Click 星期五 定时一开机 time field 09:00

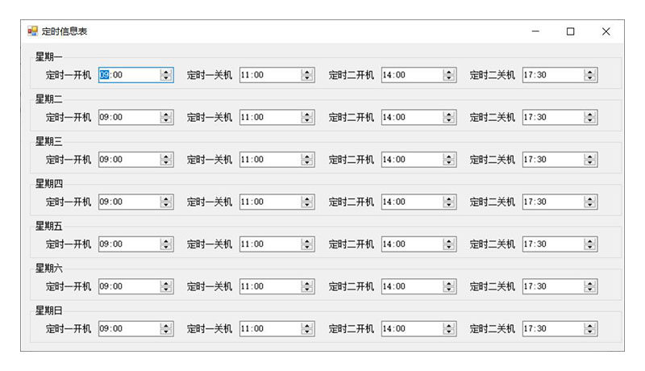[x=135, y=244]
